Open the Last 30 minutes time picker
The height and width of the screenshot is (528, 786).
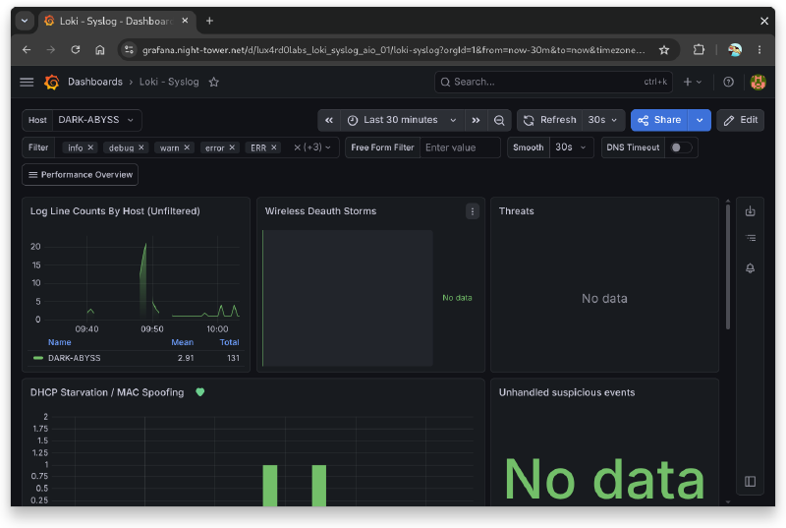pyautogui.click(x=402, y=120)
